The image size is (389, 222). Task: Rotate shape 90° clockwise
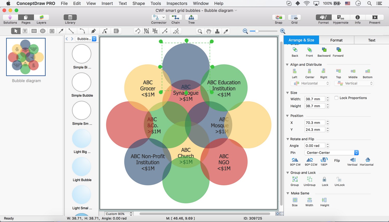click(x=295, y=160)
